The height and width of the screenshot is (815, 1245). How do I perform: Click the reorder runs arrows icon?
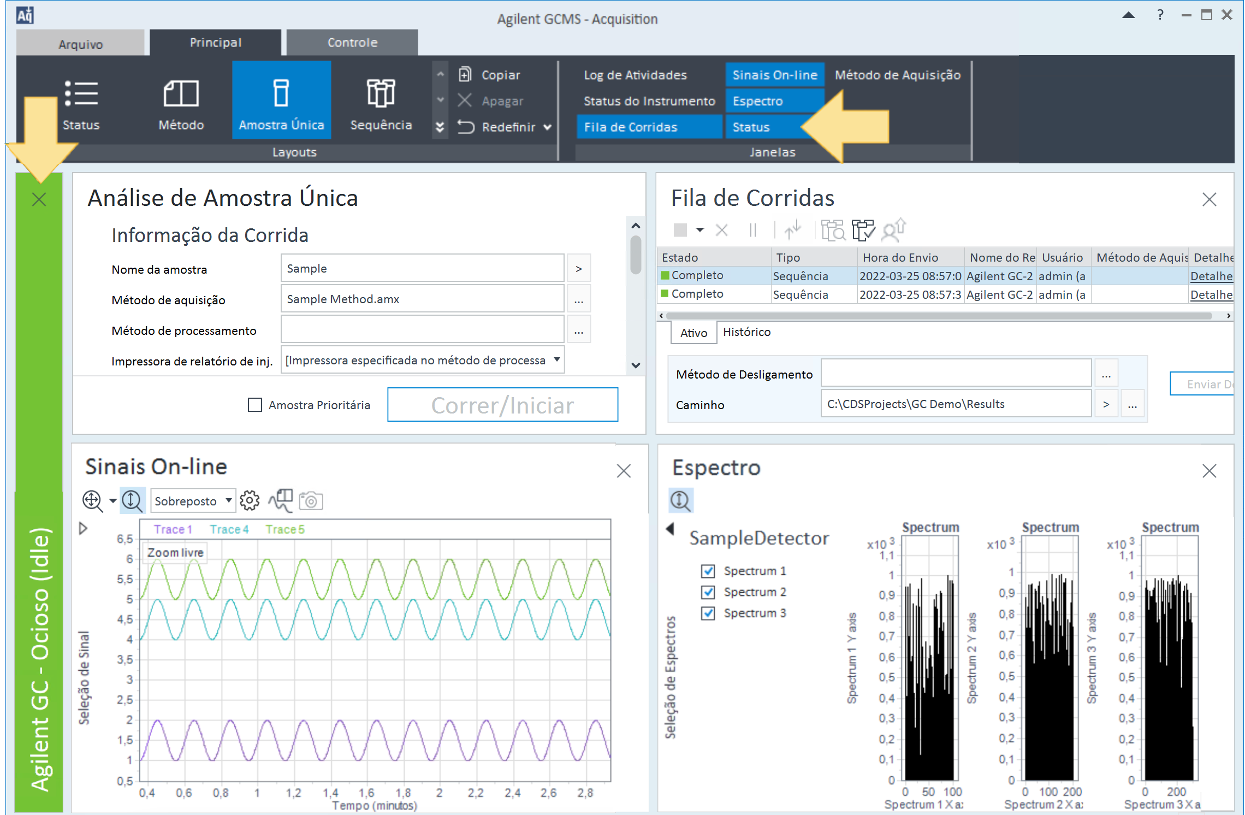[x=793, y=230]
